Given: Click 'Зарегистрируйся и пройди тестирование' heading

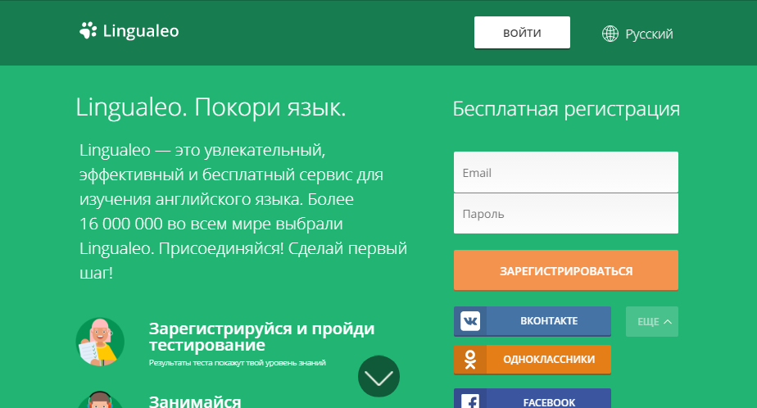Looking at the screenshot, I should [x=261, y=337].
